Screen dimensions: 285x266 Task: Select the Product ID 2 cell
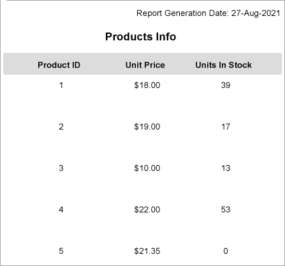[x=61, y=127]
